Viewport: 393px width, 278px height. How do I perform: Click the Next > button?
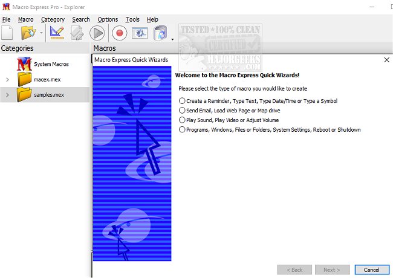coord(332,270)
